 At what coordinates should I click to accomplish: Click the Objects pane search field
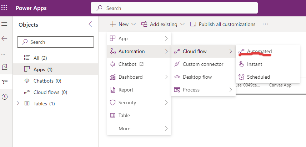[55, 42]
